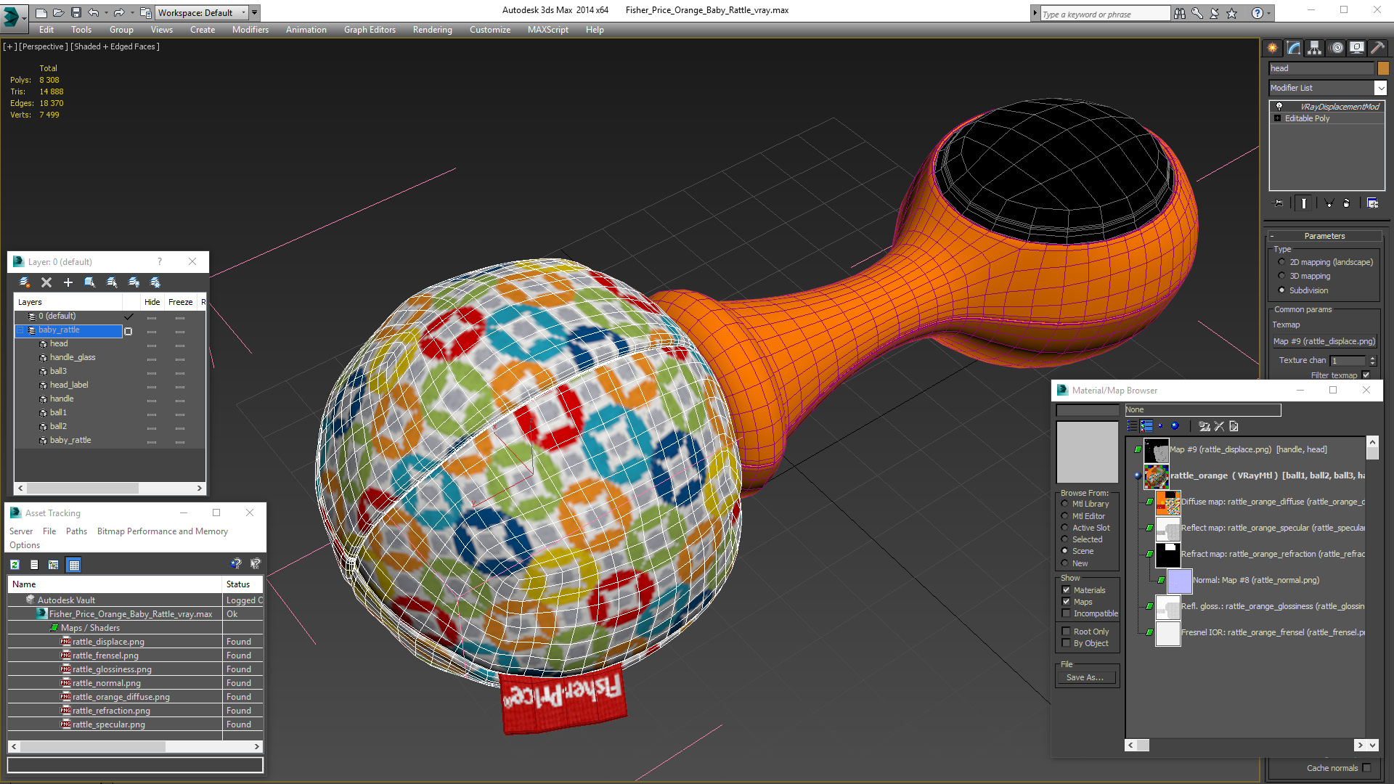This screenshot has height=784, width=1394.
Task: Click Undo arrow in main toolbar
Action: point(94,12)
